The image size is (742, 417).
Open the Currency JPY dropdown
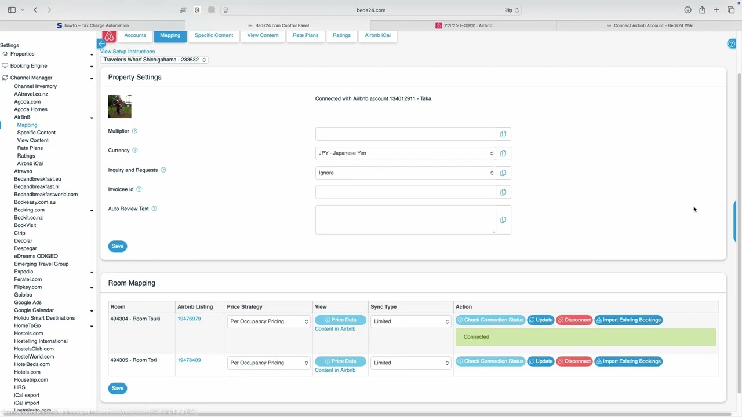click(405, 153)
